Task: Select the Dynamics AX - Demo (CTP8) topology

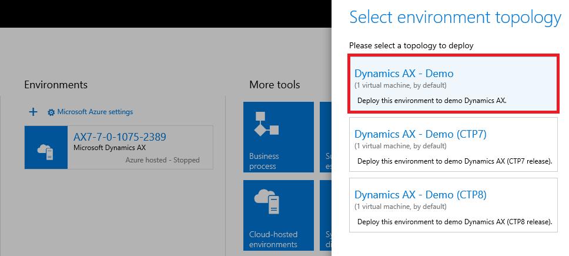Action: tap(453, 205)
